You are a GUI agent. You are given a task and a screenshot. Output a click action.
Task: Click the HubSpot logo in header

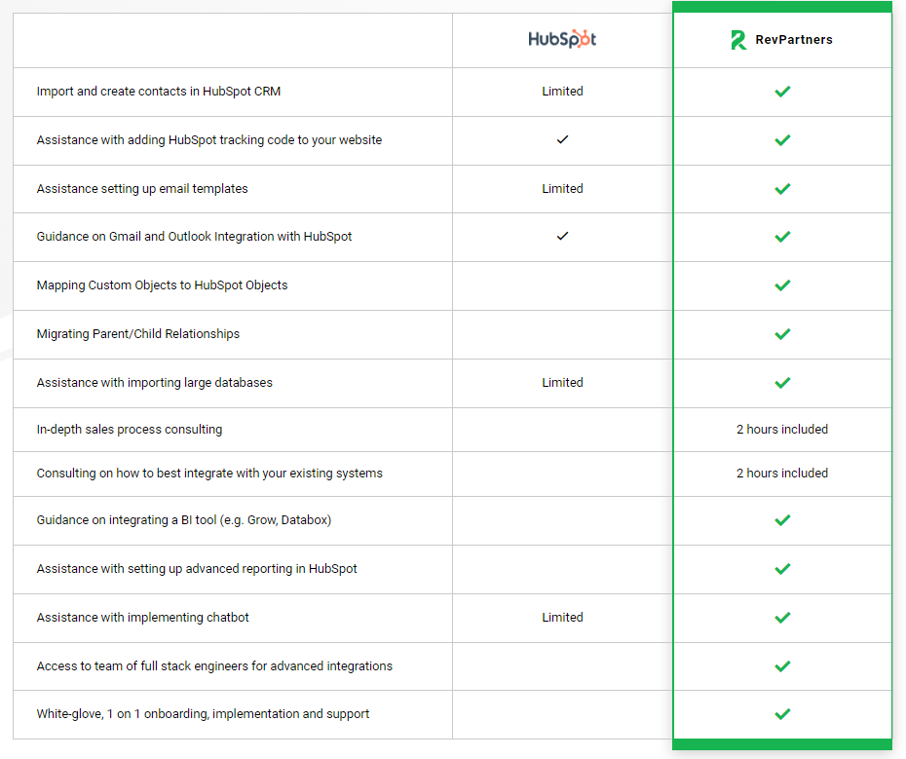click(562, 39)
